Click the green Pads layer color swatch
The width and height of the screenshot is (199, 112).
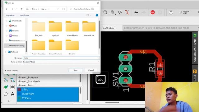coord(19,98)
